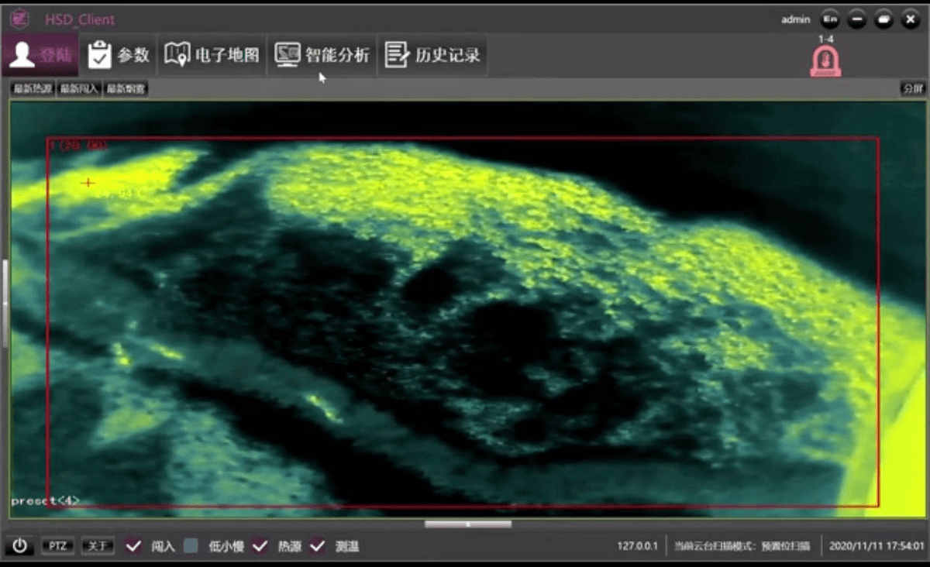930x567 pixels.
Task: Uncheck the 闯入 intrusion checkbox
Action: [x=134, y=546]
